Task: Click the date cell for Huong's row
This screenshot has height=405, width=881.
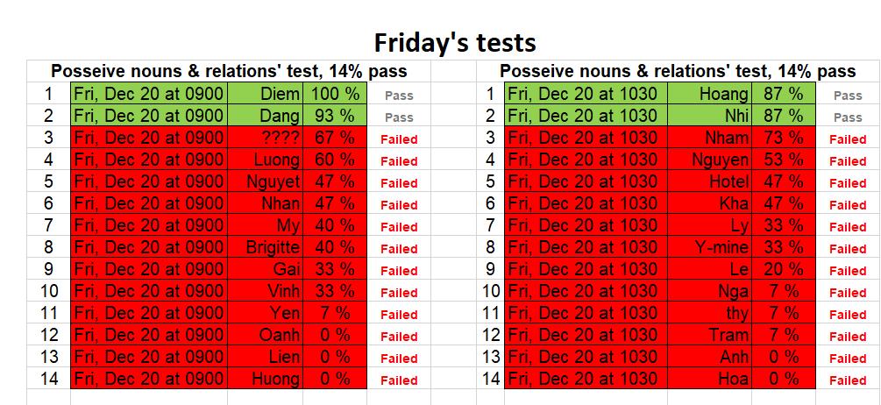Action: [x=149, y=379]
